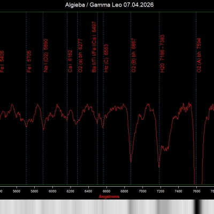Click the Ca I 6162 line label

(70, 61)
